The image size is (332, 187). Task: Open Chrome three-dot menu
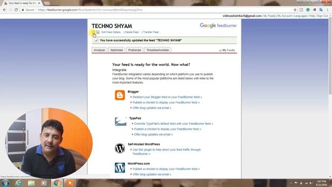(327, 10)
